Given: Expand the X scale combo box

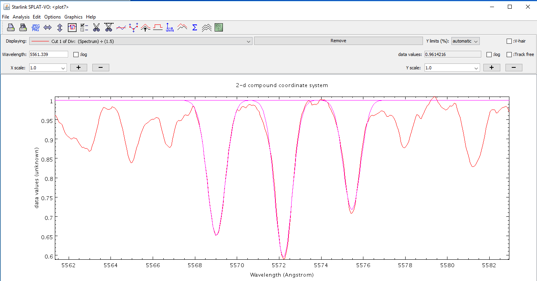Looking at the screenshot, I should 63,68.
